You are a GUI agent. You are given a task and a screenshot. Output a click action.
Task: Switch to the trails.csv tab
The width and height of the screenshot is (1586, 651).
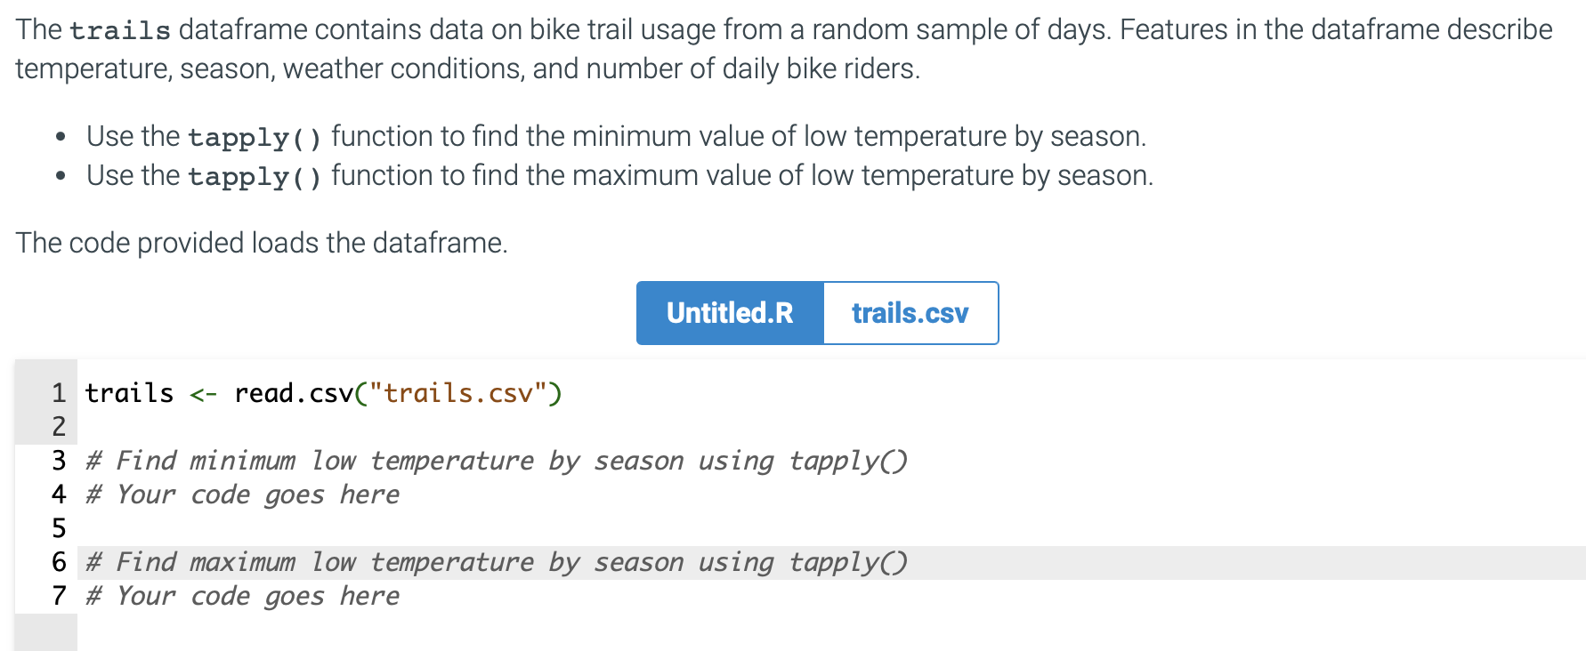click(910, 312)
